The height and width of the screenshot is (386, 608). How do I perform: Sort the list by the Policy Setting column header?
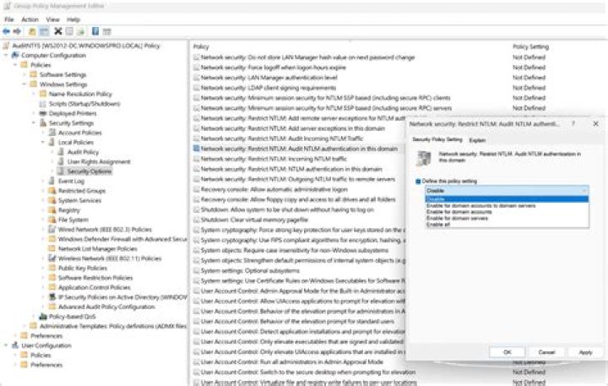click(x=530, y=46)
